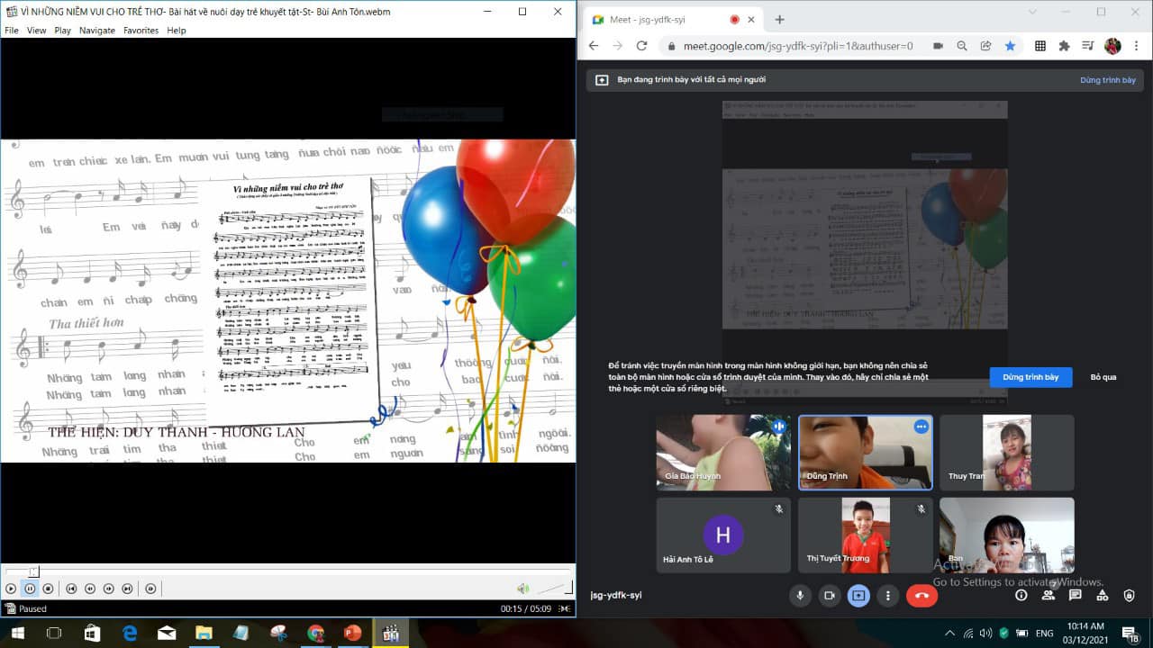Select Thuy Tran participant tile

point(1007,453)
